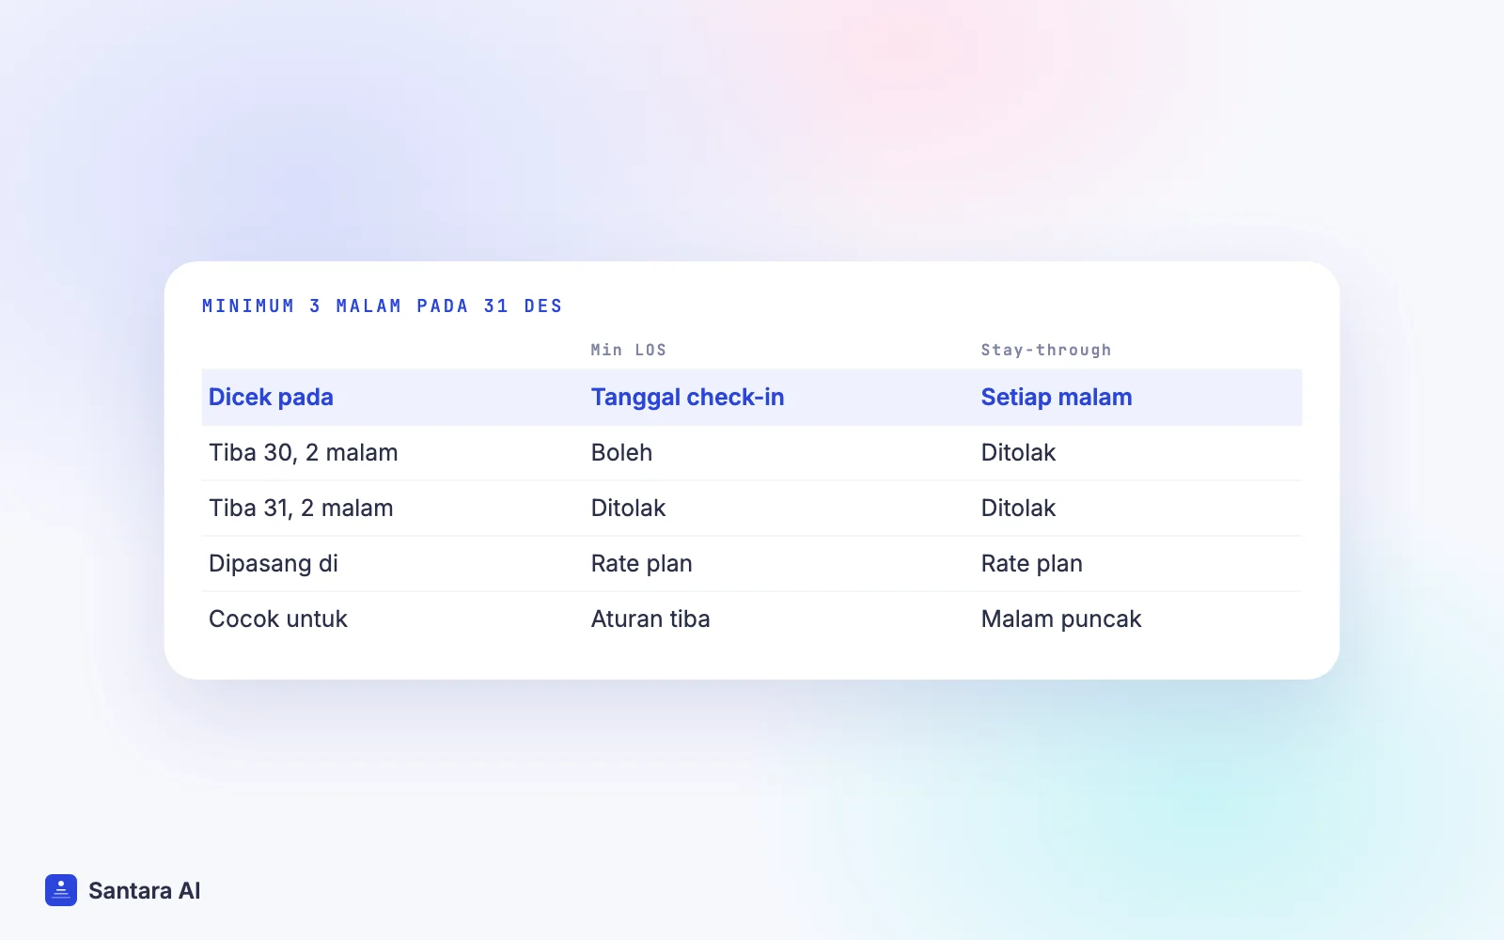Screen dimensions: 1504x940
Task: Click the "Aturan tiba" cell
Action: (650, 619)
